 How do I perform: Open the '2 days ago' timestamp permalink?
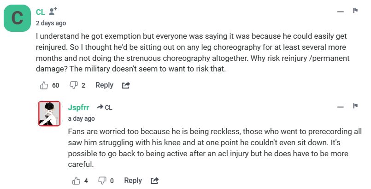click(x=51, y=23)
